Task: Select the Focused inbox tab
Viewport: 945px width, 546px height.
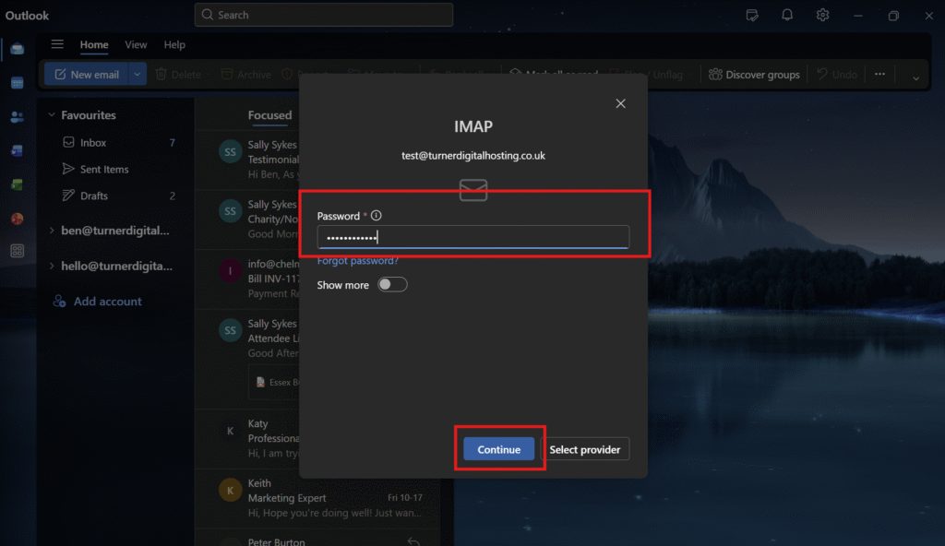Action: pos(269,114)
